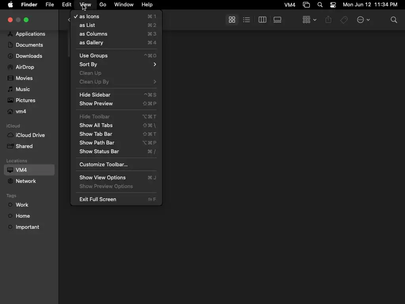Open the Finder menu
Screen dimensions: 405x304
pyautogui.click(x=29, y=5)
